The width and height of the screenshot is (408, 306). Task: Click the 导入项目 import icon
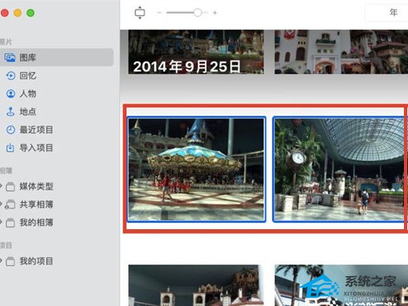[10, 148]
